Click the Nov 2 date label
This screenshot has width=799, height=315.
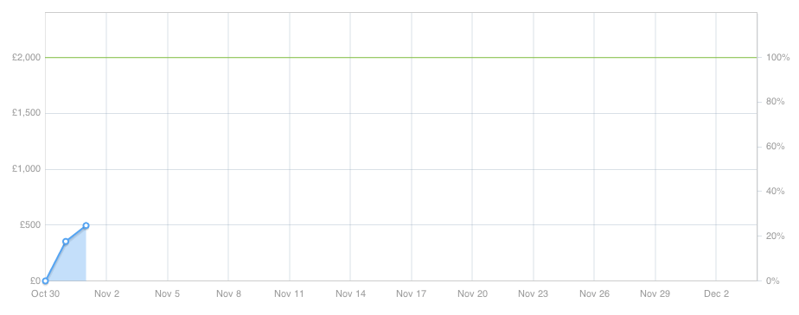(106, 293)
